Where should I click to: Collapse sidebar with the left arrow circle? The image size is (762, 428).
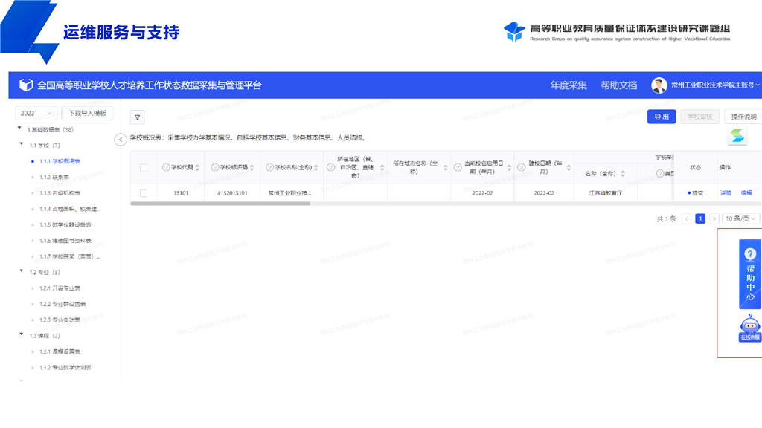[x=121, y=140]
